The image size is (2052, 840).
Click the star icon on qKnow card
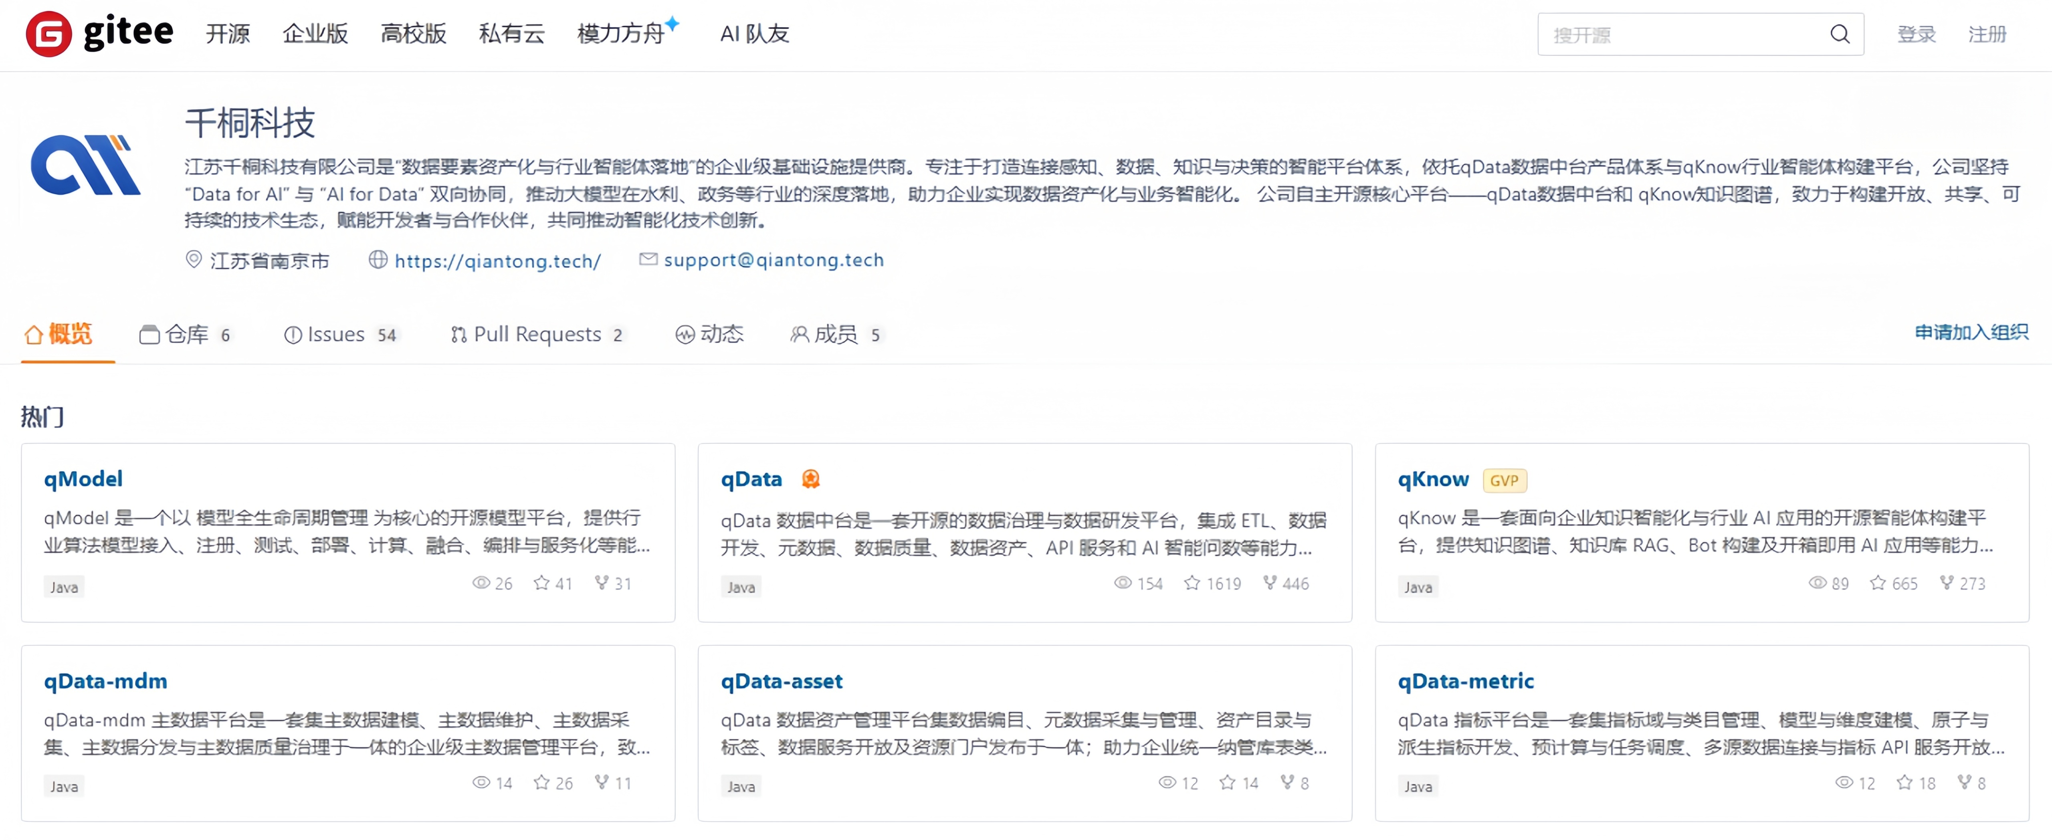tap(1878, 583)
